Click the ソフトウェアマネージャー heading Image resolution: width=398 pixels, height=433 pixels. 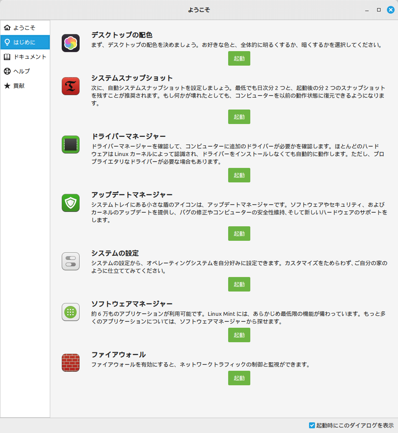pos(132,304)
